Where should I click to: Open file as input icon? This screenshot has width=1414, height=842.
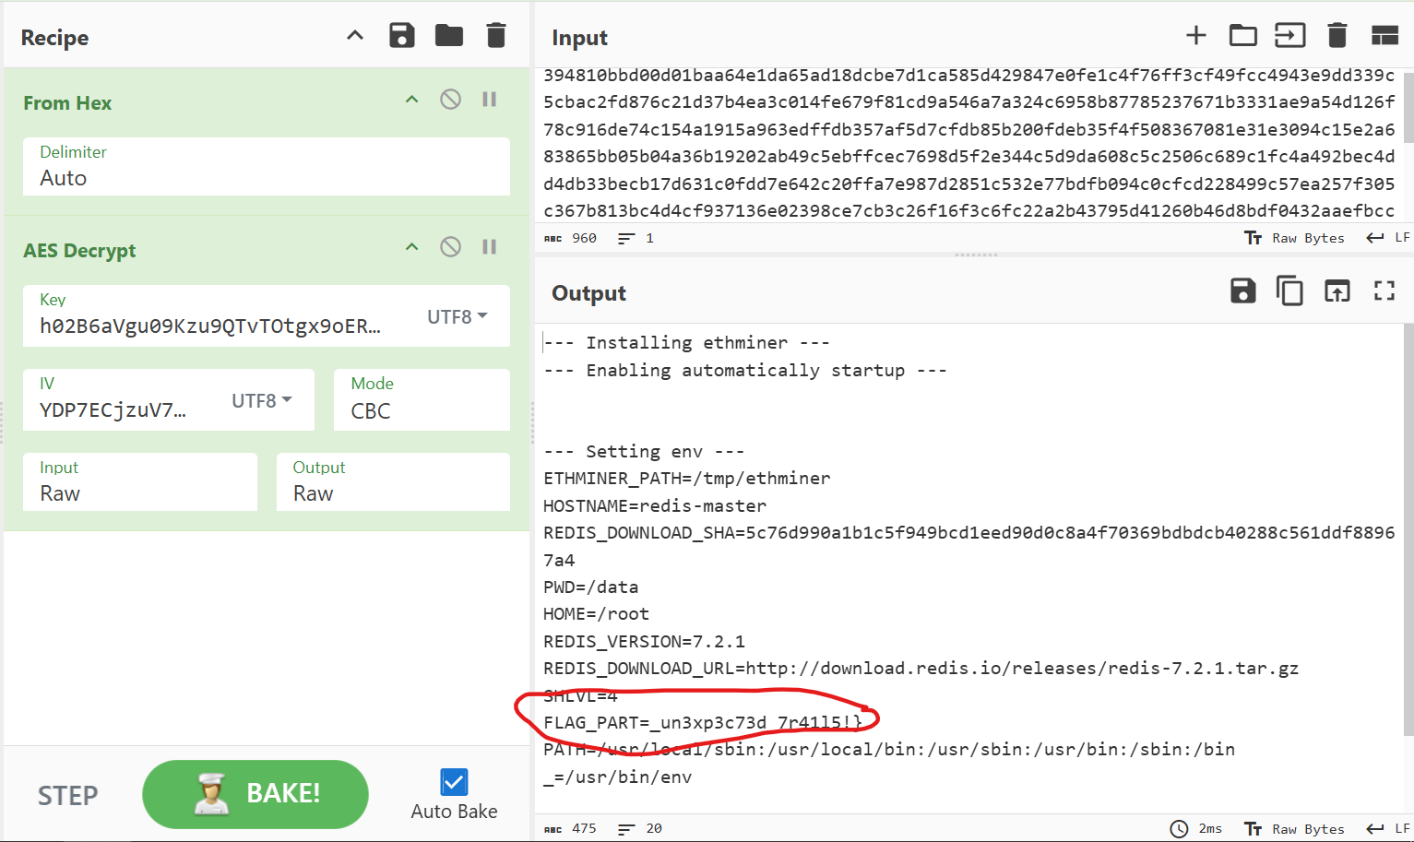click(1290, 36)
